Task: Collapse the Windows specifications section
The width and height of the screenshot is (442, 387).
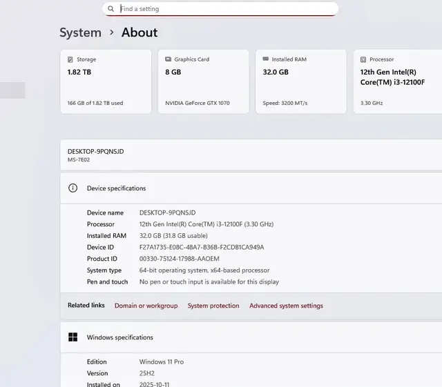Action: click(x=249, y=337)
